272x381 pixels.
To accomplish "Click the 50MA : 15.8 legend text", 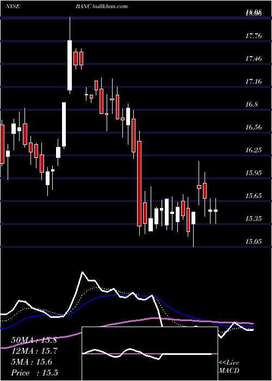I will [x=34, y=340].
